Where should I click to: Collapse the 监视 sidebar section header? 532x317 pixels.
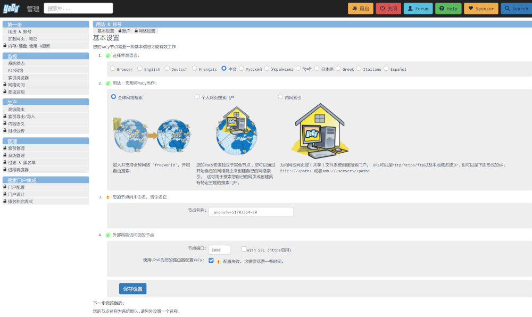45,56
